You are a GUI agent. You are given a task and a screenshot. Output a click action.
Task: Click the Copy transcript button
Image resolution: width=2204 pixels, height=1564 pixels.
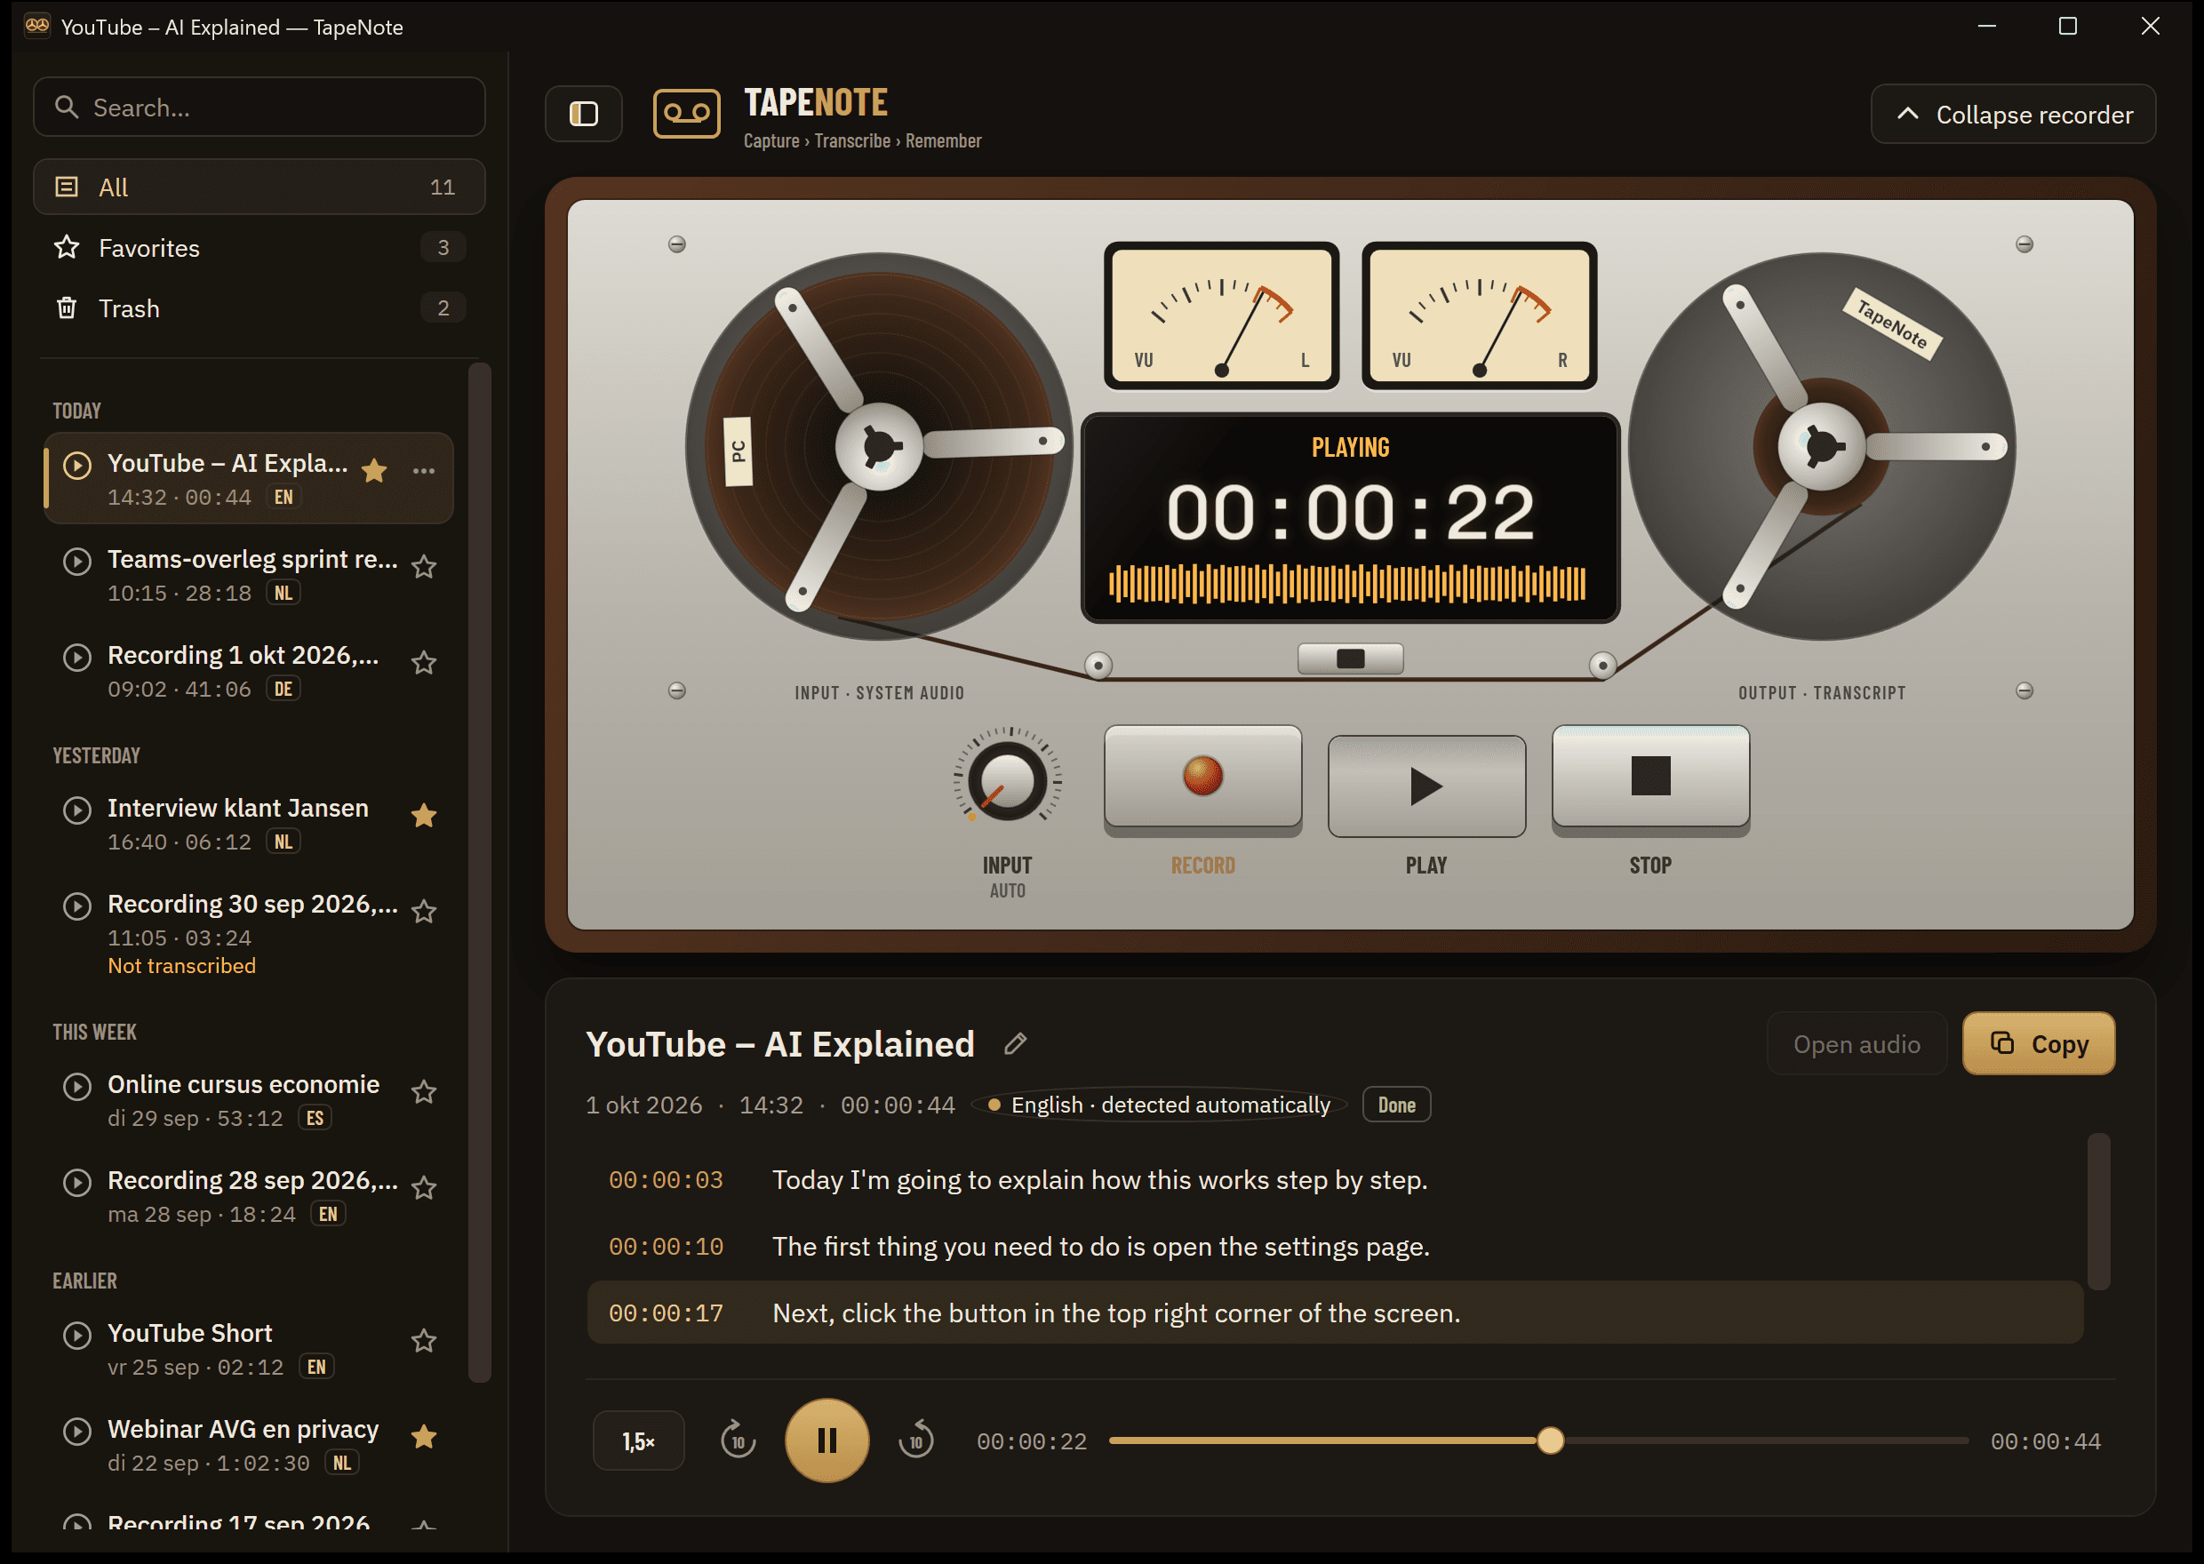point(2039,1044)
